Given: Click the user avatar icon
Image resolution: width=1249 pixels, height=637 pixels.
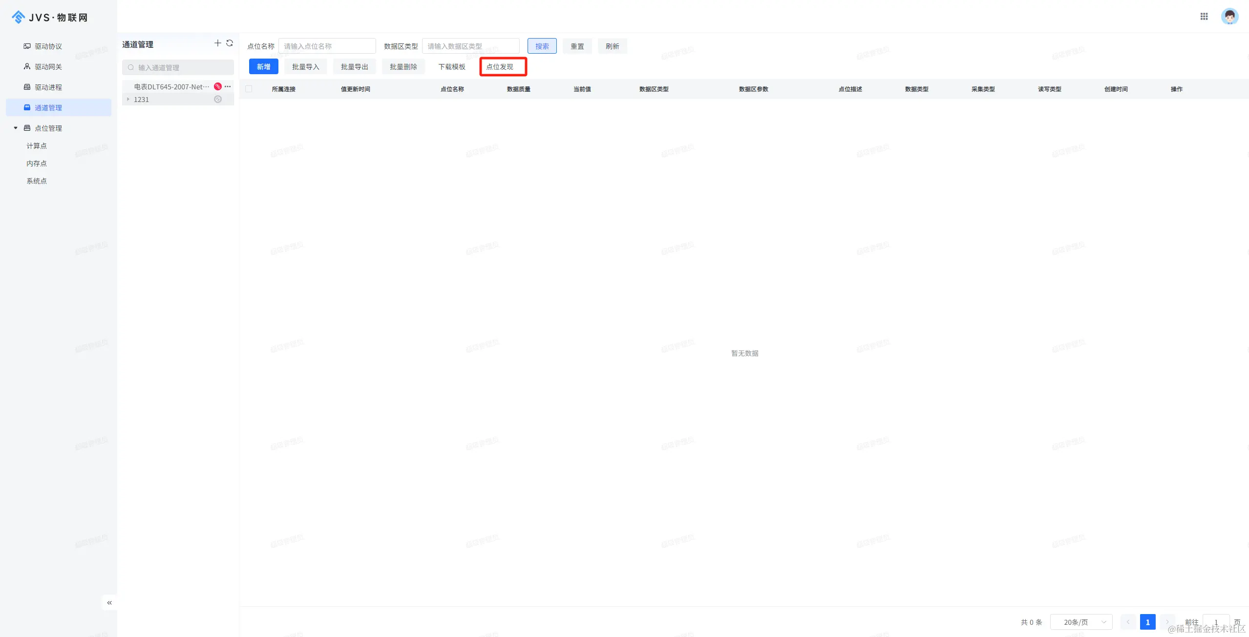Looking at the screenshot, I should pyautogui.click(x=1229, y=17).
